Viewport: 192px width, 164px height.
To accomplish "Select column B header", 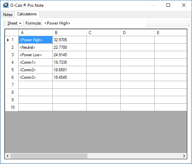I will click(69, 33).
